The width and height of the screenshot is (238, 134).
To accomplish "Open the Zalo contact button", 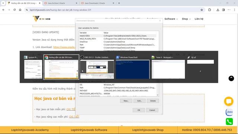I will (x=229, y=112).
